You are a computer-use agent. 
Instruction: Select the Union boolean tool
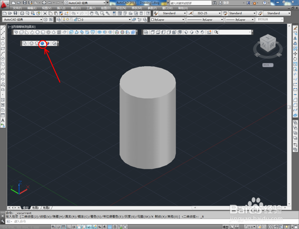pos(99,32)
